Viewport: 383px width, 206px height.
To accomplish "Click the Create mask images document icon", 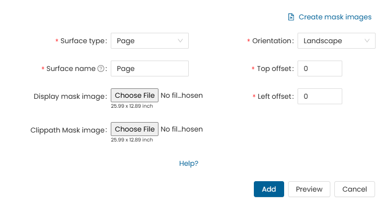I will click(x=292, y=17).
